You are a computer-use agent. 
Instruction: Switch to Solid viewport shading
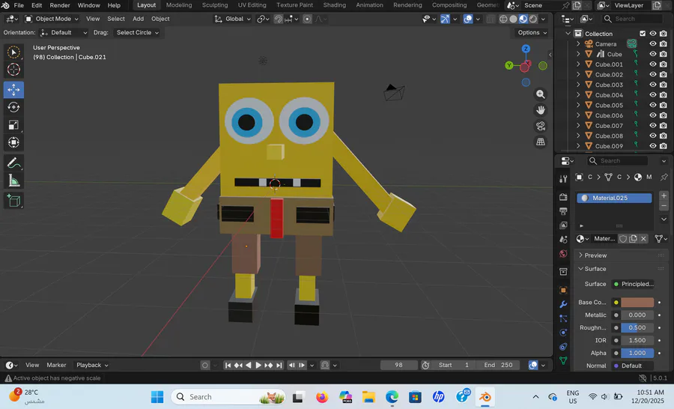click(513, 19)
